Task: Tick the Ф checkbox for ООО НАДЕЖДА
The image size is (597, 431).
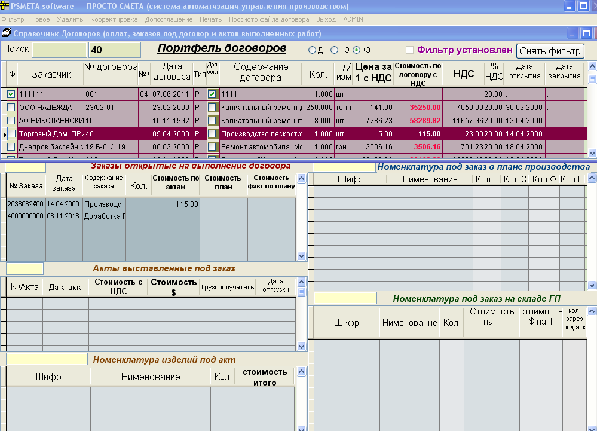Action: point(11,108)
